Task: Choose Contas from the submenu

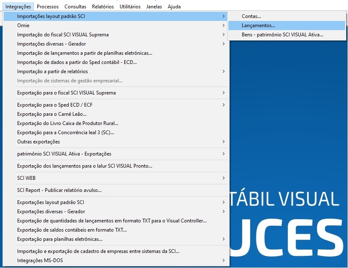Action: tap(251, 16)
